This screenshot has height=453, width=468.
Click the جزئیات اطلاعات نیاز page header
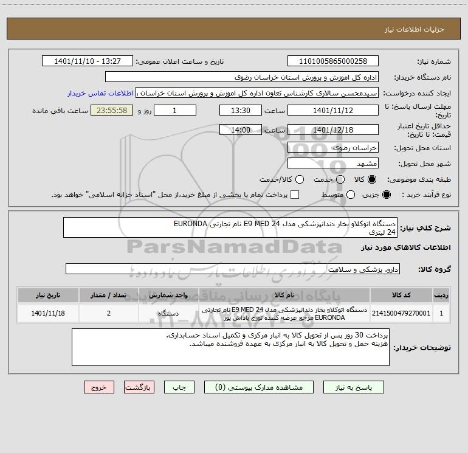415,29
